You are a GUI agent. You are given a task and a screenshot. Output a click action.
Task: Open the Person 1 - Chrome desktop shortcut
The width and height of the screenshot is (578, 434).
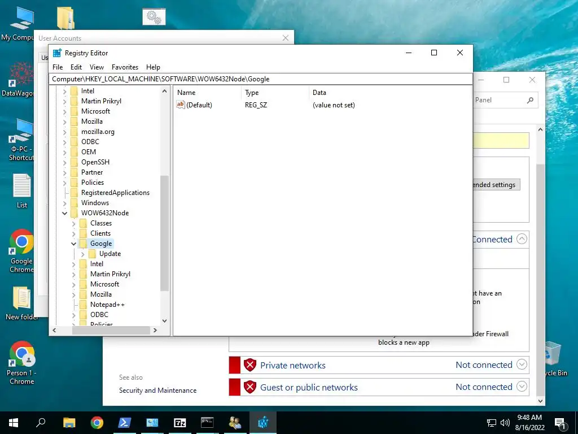click(x=22, y=363)
